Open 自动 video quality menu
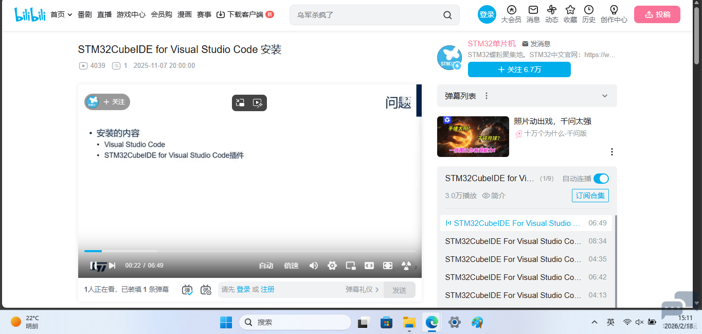Image resolution: width=702 pixels, height=334 pixels. [266, 266]
